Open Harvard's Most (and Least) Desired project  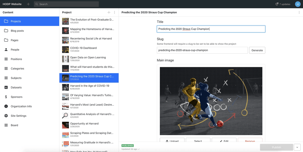[89, 106]
